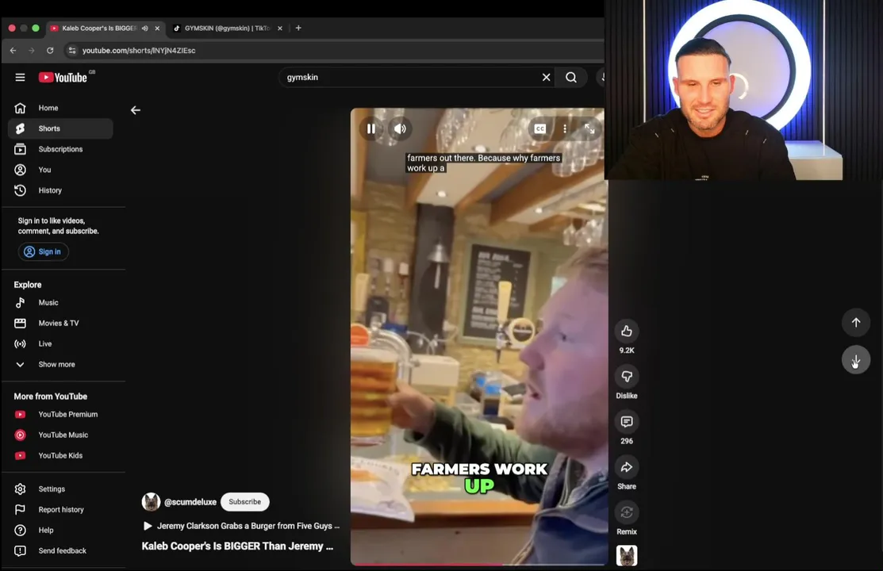
Task: Open Subscriptions in sidebar
Action: point(60,149)
